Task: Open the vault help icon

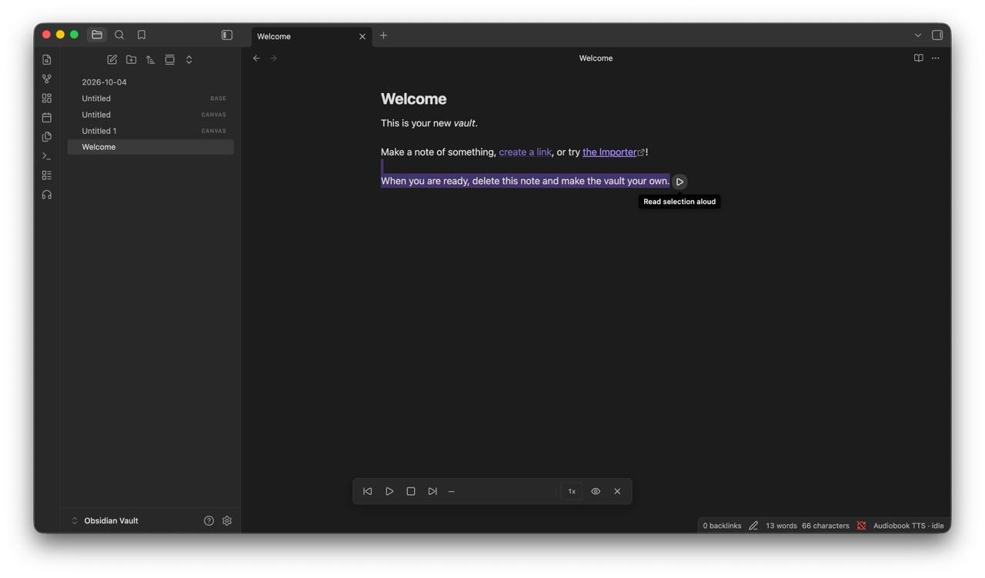Action: [x=209, y=521]
